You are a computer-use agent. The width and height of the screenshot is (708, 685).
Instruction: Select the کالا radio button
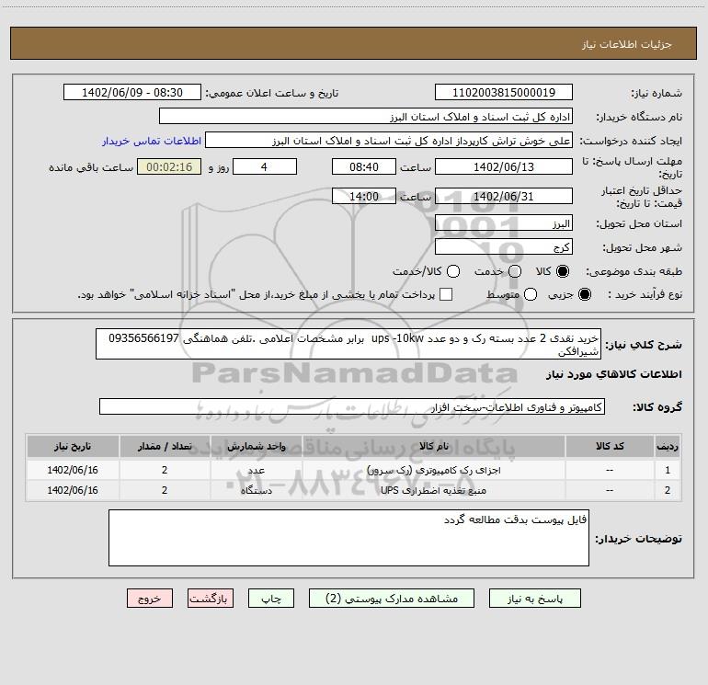click(x=563, y=271)
